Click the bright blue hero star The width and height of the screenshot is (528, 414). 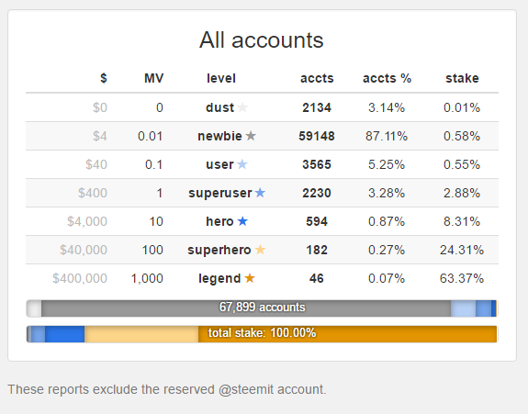pyautogui.click(x=242, y=221)
